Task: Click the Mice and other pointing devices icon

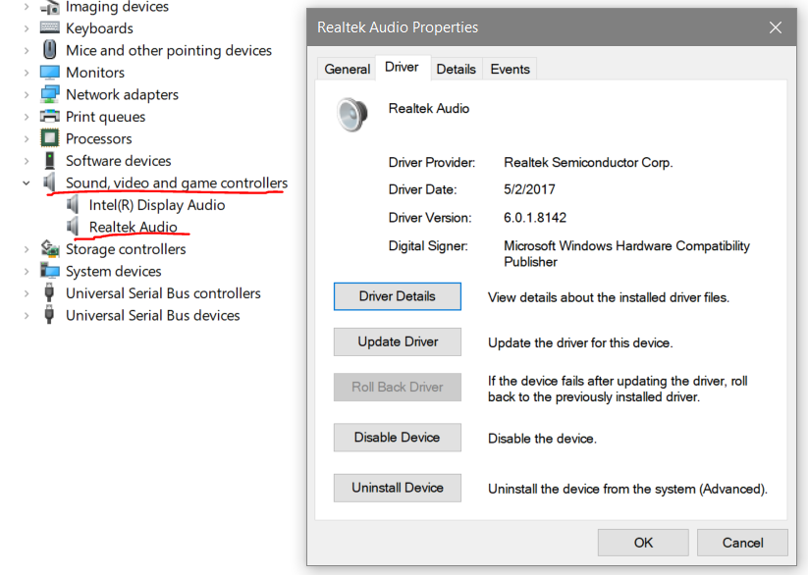Action: (49, 50)
